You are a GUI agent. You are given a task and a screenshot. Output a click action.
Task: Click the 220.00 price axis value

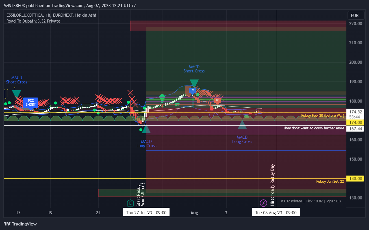(x=356, y=23)
